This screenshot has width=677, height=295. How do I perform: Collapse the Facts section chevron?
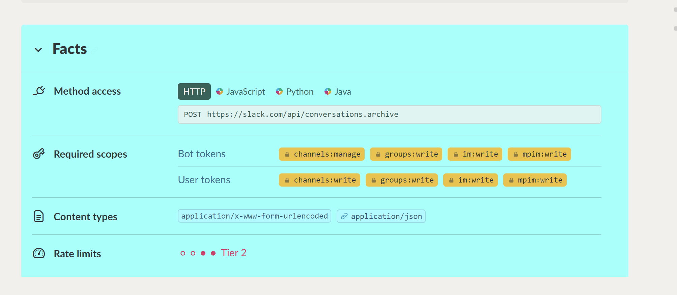click(x=38, y=50)
